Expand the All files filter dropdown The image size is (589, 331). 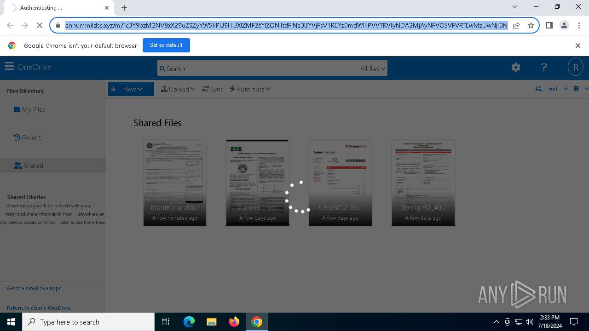[373, 68]
